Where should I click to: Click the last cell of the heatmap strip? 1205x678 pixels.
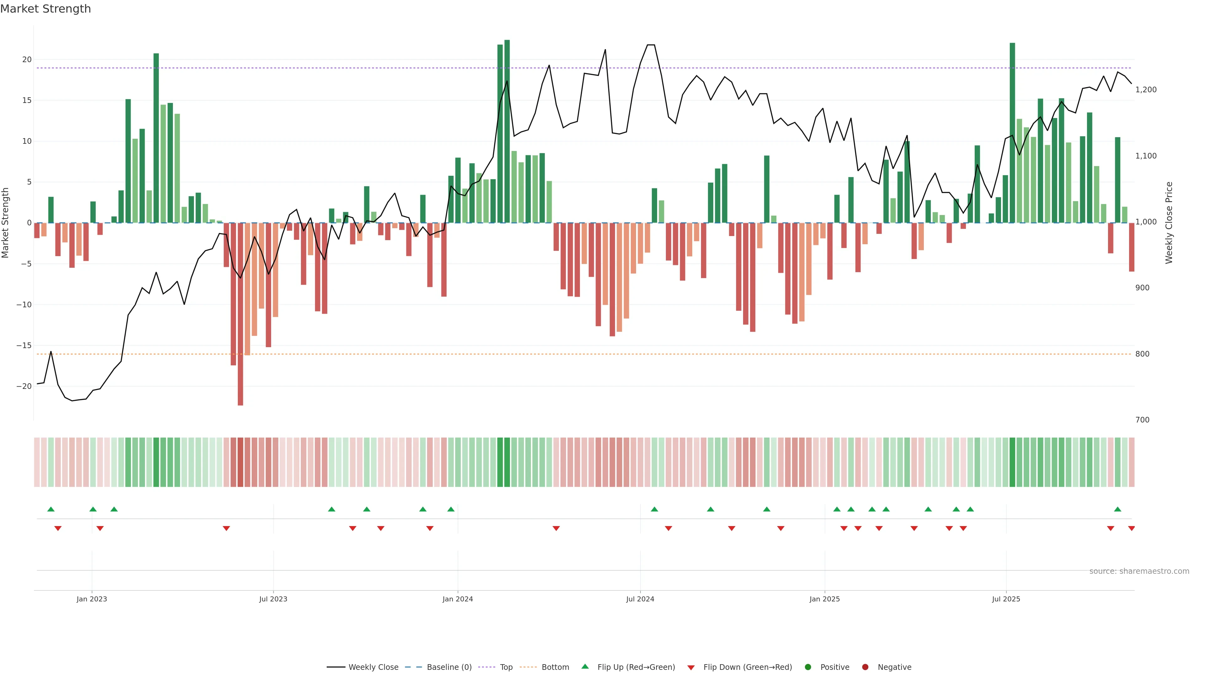[x=1132, y=462]
